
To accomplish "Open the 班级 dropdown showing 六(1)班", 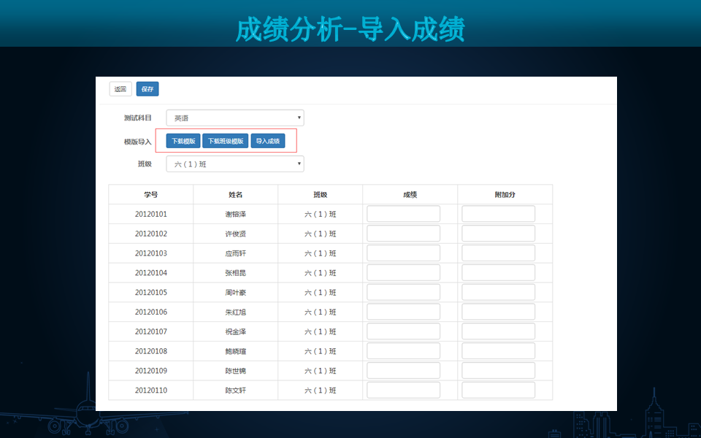I will [235, 164].
